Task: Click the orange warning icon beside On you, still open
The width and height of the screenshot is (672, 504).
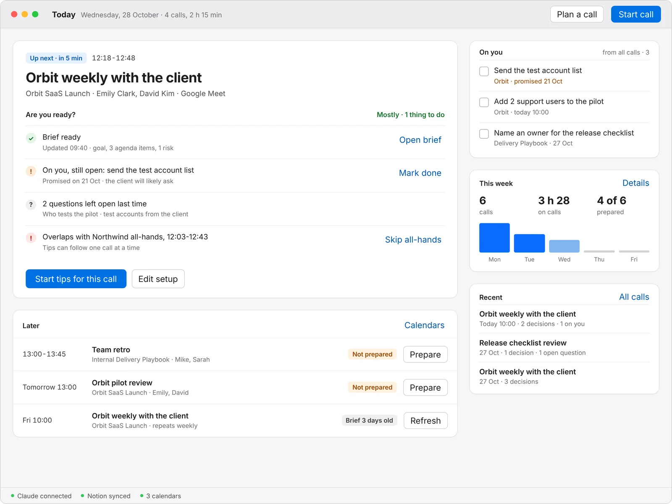Action: coord(31,171)
